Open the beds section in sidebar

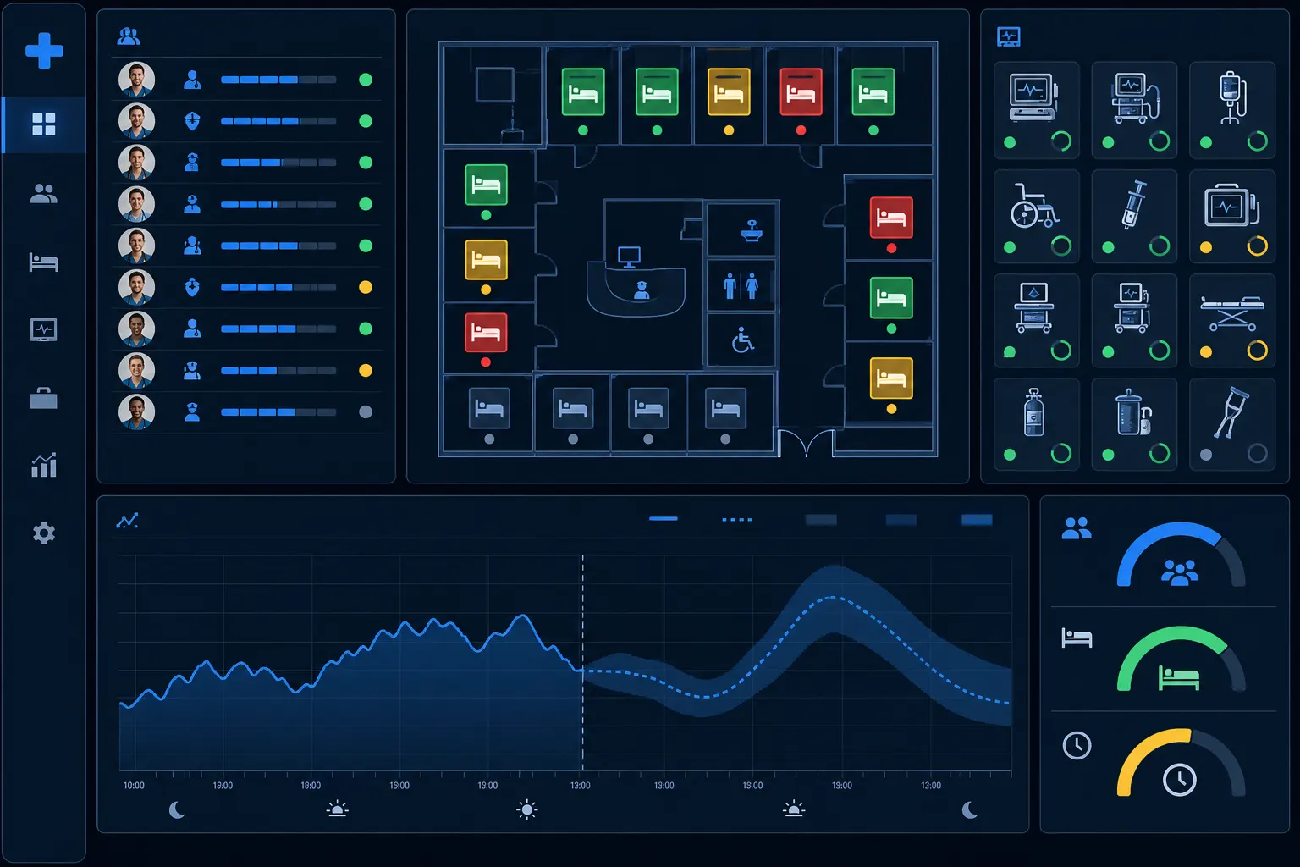tap(44, 262)
